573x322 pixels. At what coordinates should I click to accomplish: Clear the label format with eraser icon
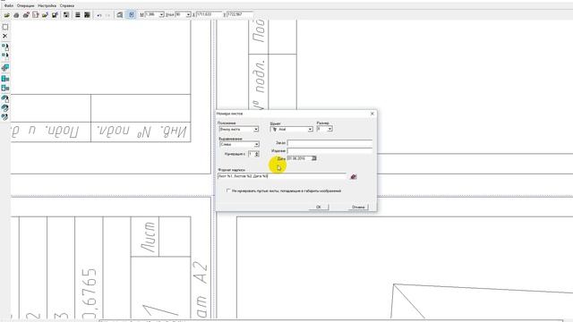click(x=354, y=177)
